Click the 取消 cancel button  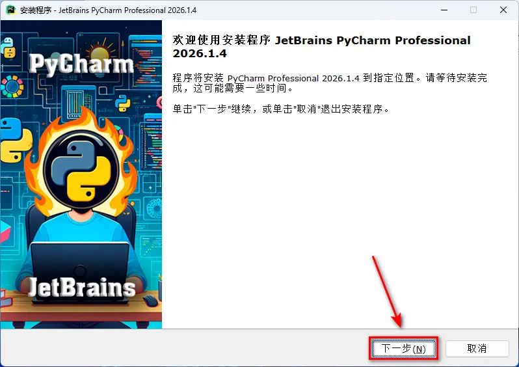[x=477, y=348]
